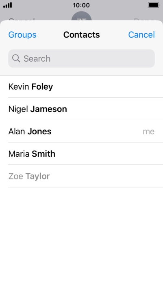Tap the ZT avatar behind the sheet
The height and width of the screenshot is (289, 163).
(81, 16)
